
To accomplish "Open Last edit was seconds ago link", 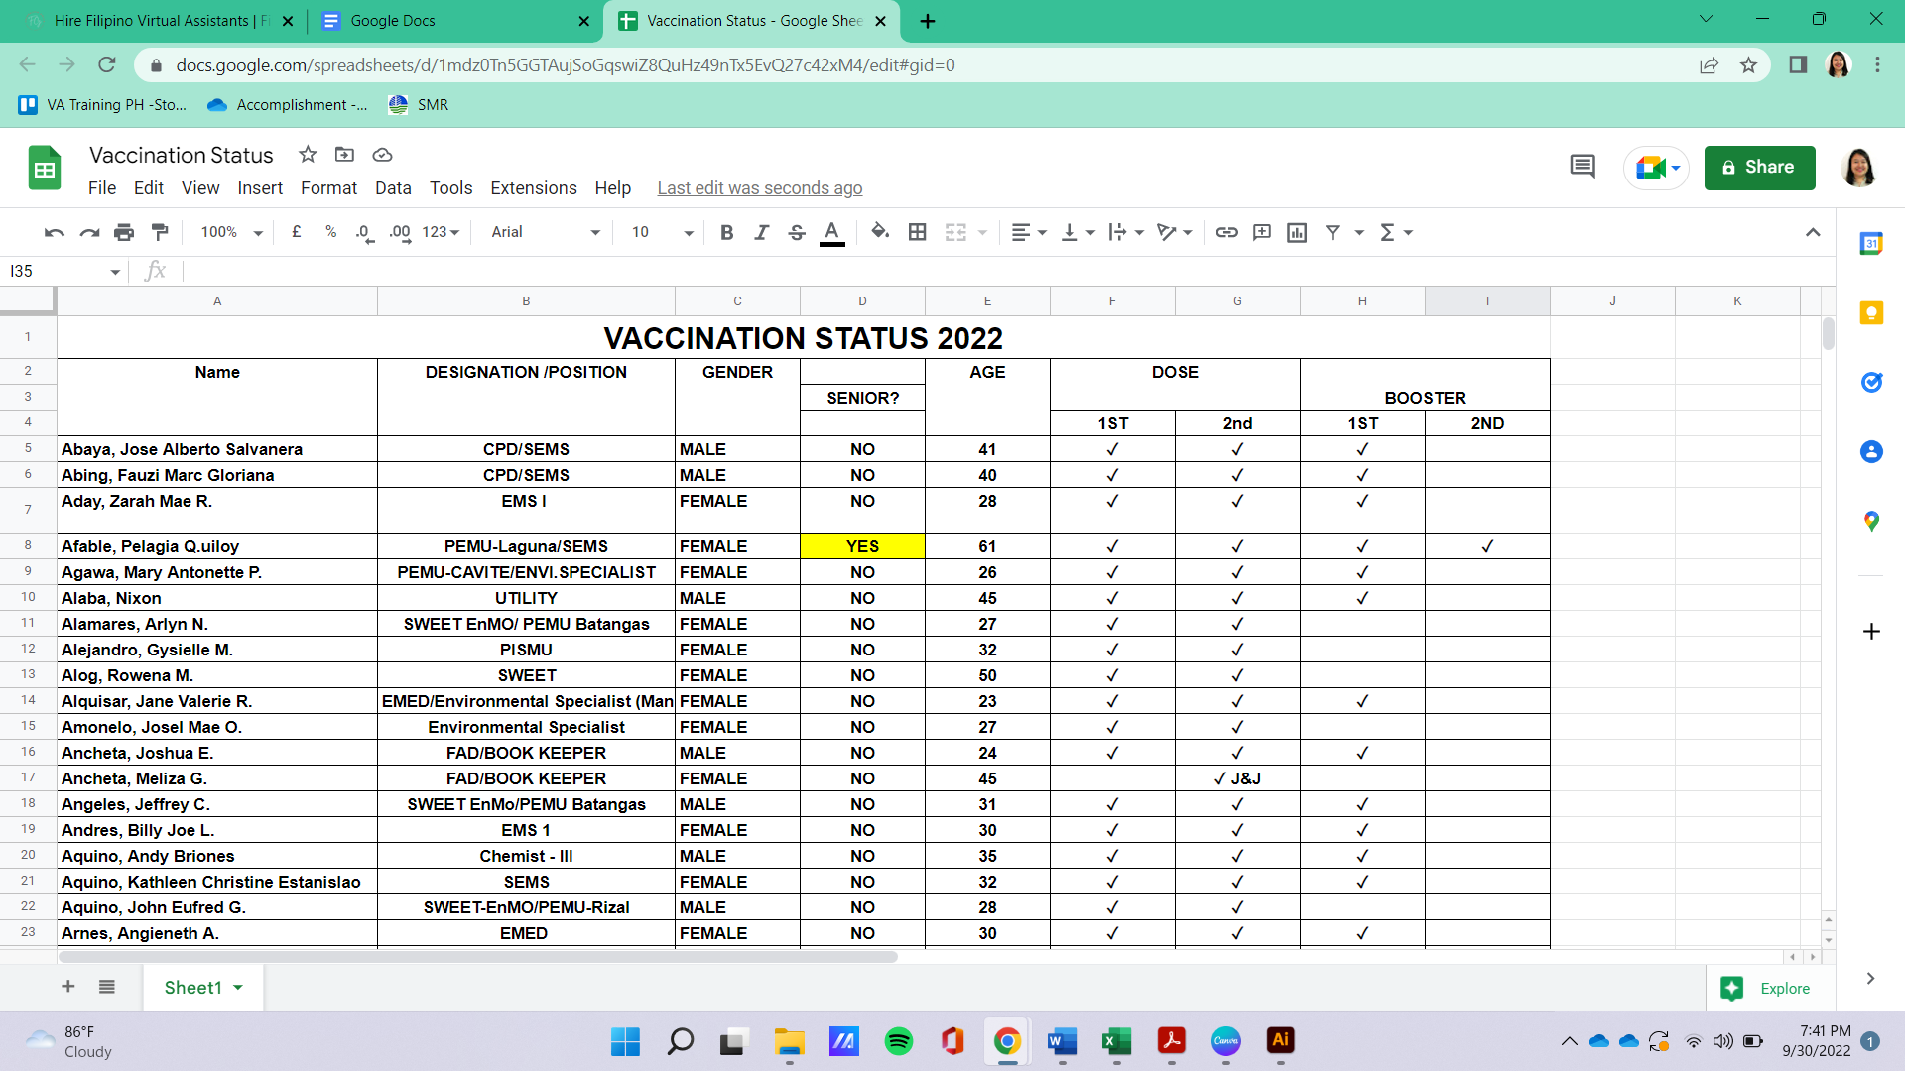I will 759,188.
